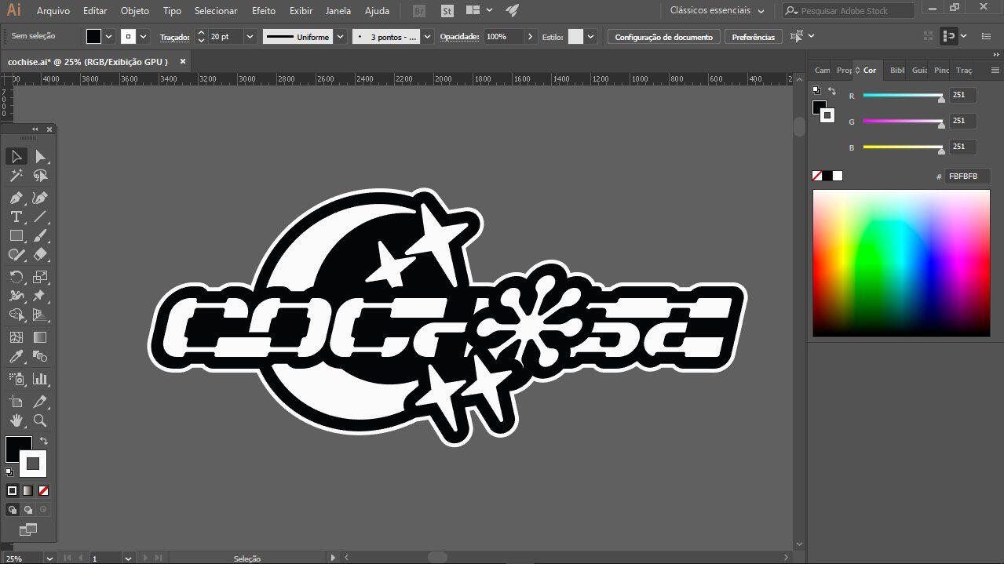Open the stroke weight 20 pt dropdown
Image resolution: width=1004 pixels, height=564 pixels.
[x=250, y=37]
